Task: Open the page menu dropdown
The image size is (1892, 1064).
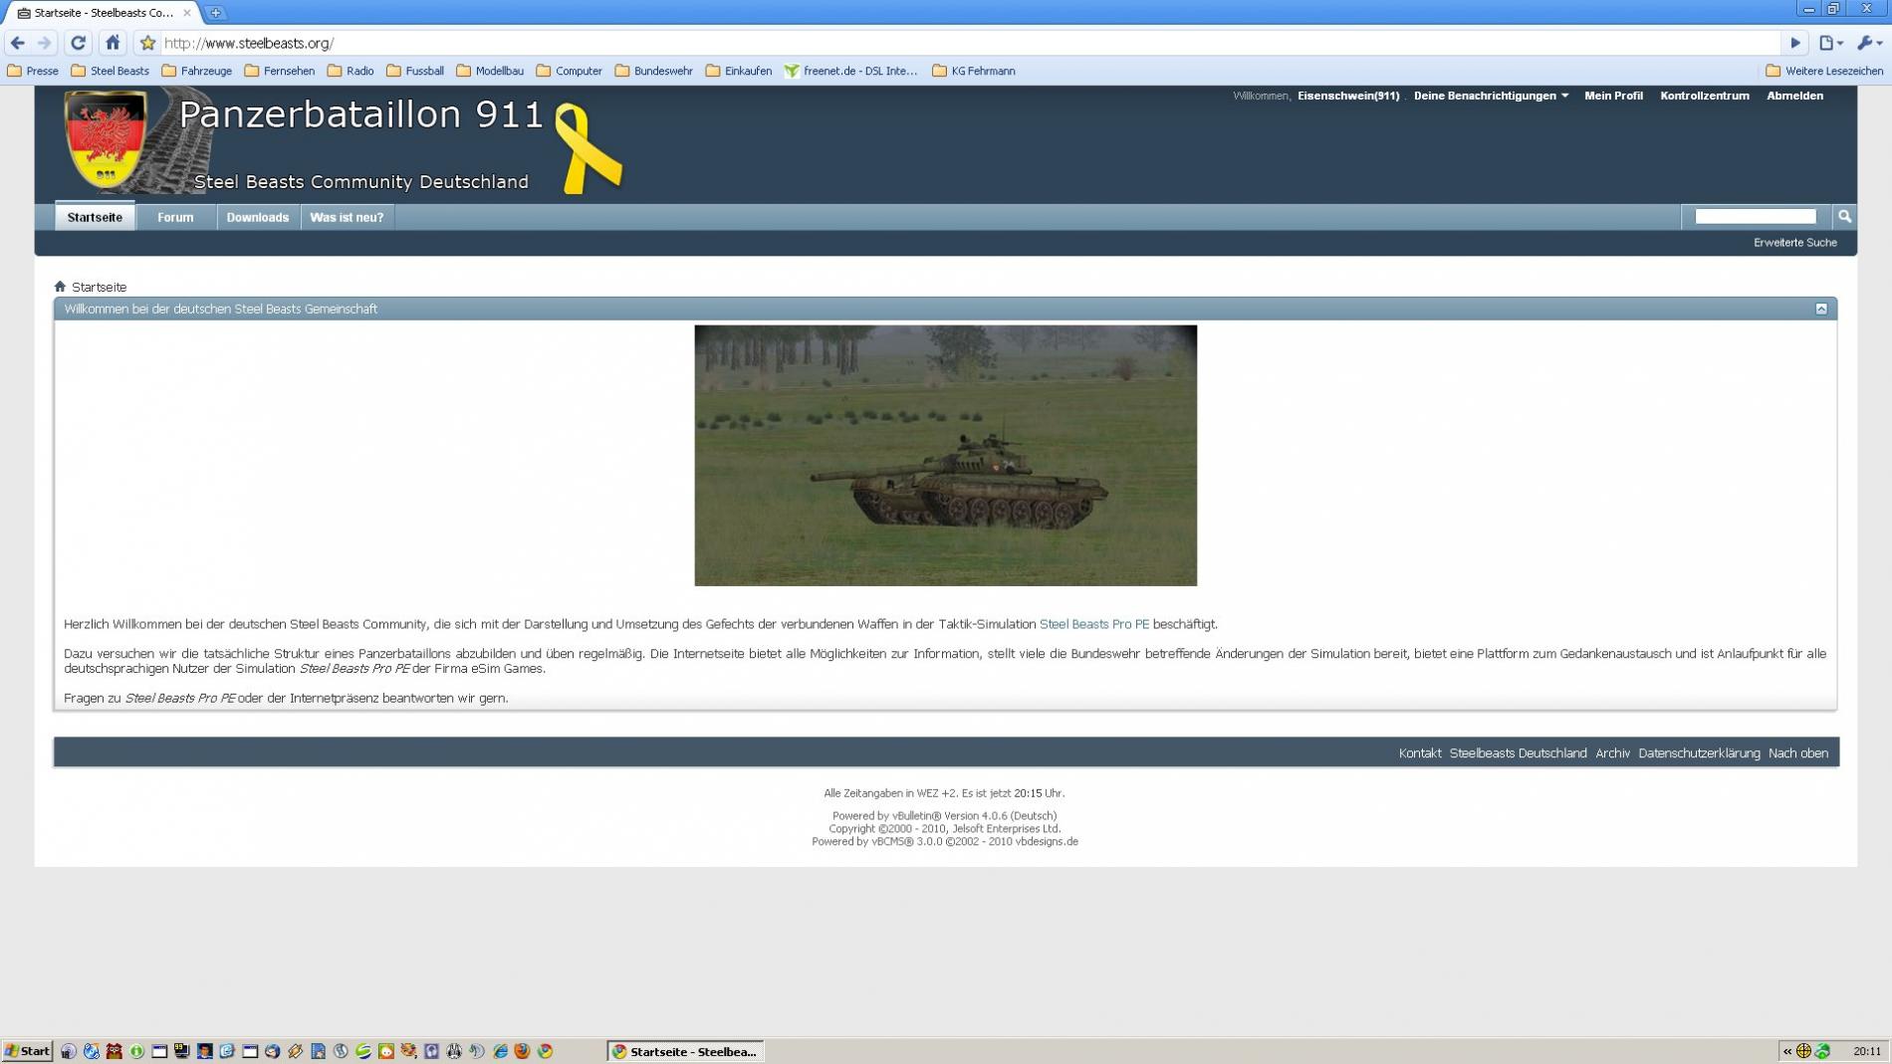Action: point(1830,43)
